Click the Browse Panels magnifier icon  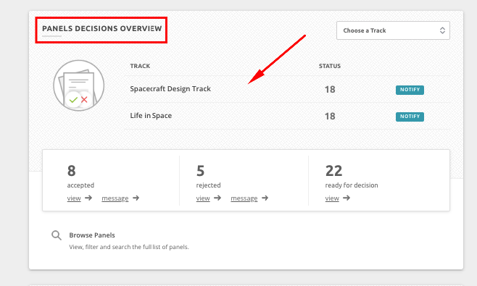point(57,235)
